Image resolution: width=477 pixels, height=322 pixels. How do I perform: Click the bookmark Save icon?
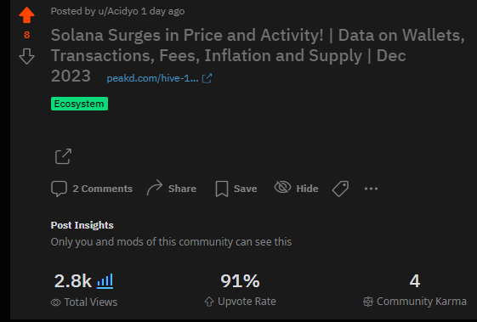[222, 189]
